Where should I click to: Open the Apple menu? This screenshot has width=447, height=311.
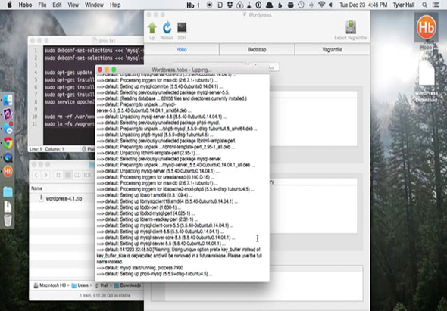[x=9, y=5]
